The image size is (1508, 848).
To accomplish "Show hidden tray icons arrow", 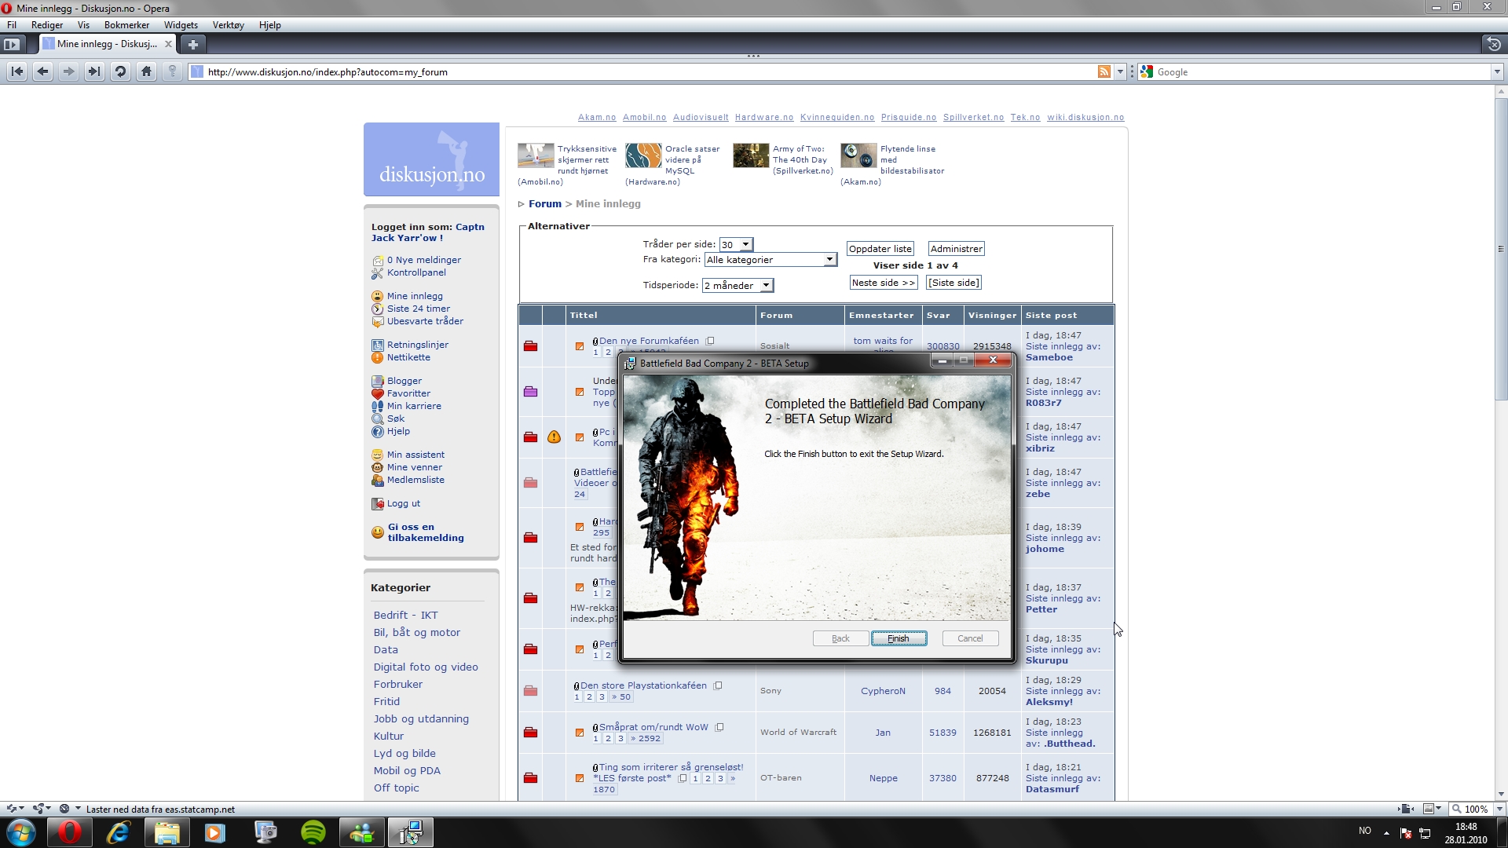I will tap(1386, 832).
